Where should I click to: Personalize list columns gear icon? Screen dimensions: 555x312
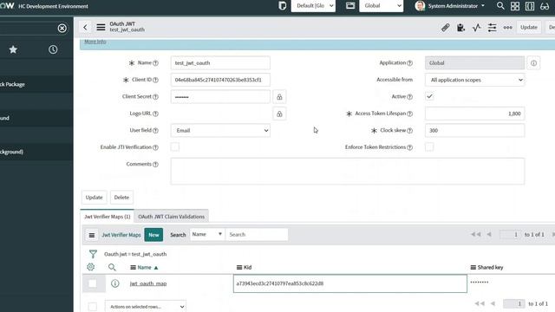point(90,267)
